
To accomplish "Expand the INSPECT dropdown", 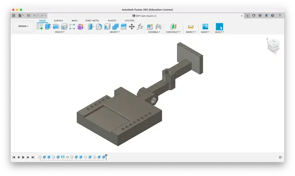I will click(191, 32).
